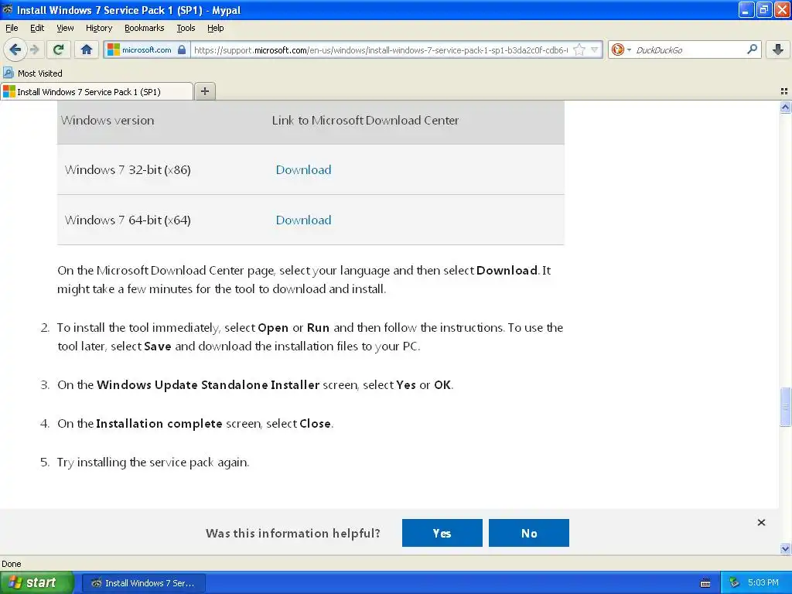
Task: Click the keyboard icon in the taskbar
Action: 705,583
